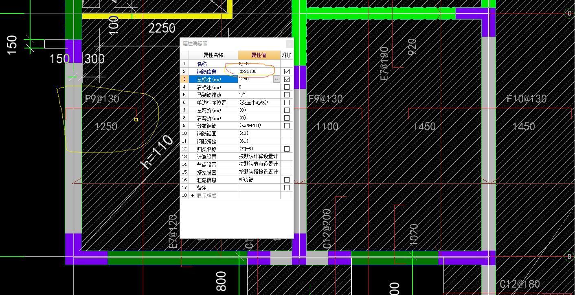Tick the 附加 checkbox for 马凳筋排数

pyautogui.click(x=287, y=95)
